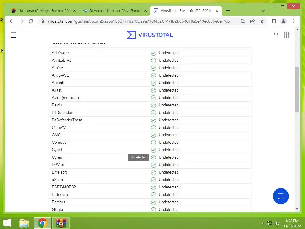The height and width of the screenshot is (229, 305).
Task: Click the BitDefender undetected check icon
Action: pyautogui.click(x=153, y=113)
